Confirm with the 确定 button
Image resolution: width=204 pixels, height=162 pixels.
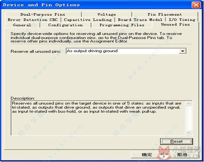pos(147,155)
